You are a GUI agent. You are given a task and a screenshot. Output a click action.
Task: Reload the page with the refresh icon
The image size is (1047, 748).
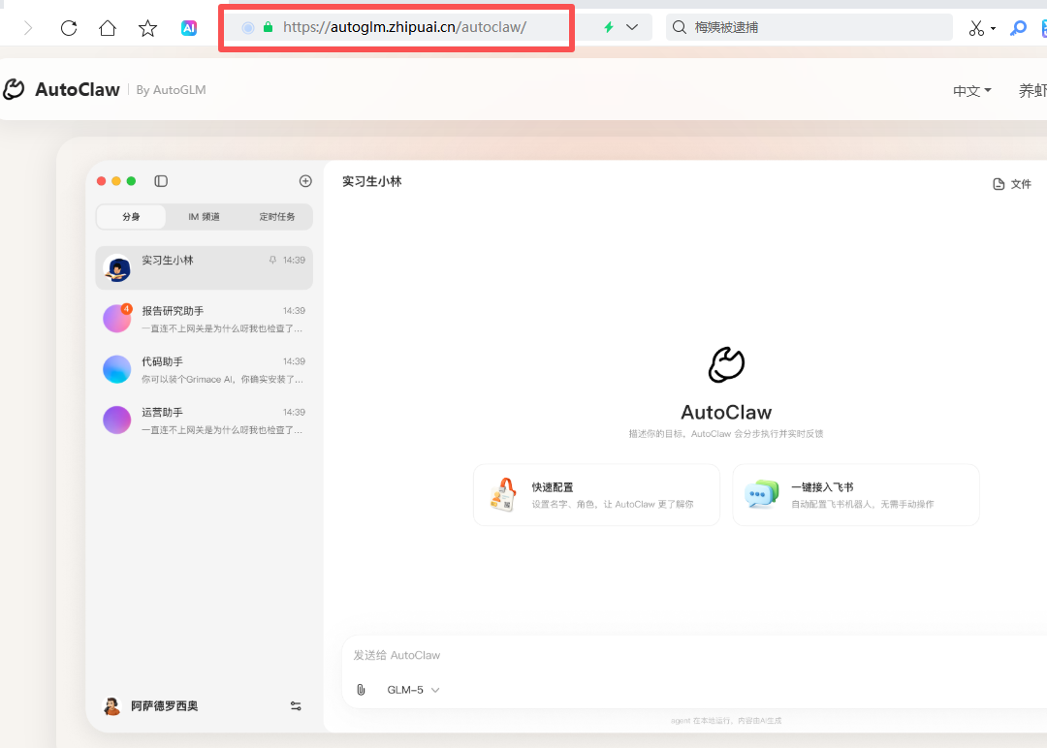tap(69, 28)
